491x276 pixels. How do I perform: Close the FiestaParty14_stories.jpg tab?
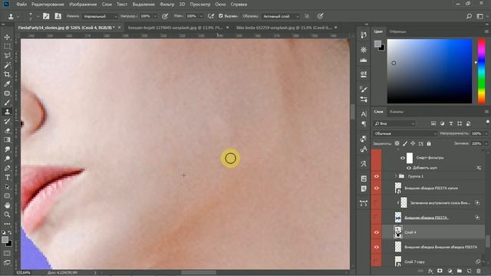(120, 28)
